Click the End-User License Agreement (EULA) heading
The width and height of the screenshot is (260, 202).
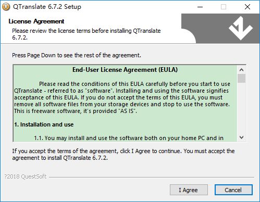[125, 70]
